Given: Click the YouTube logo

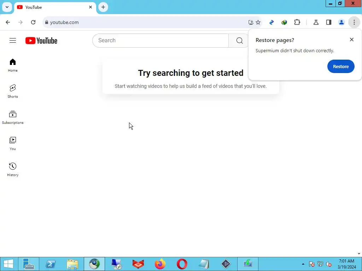Looking at the screenshot, I should 41,41.
